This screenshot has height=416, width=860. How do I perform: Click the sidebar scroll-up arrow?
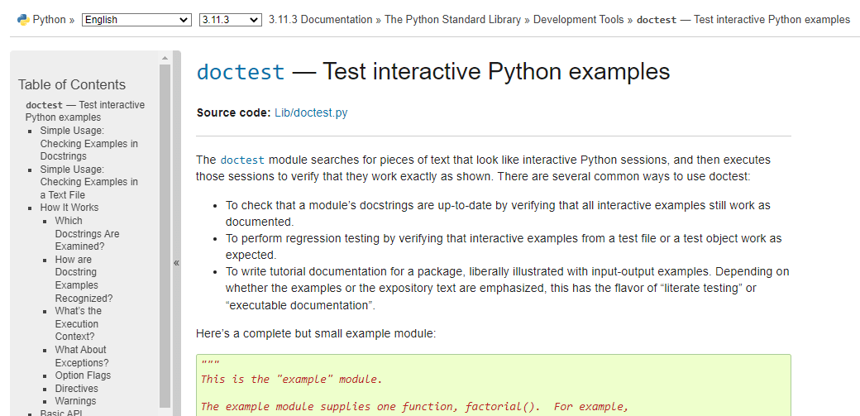165,58
